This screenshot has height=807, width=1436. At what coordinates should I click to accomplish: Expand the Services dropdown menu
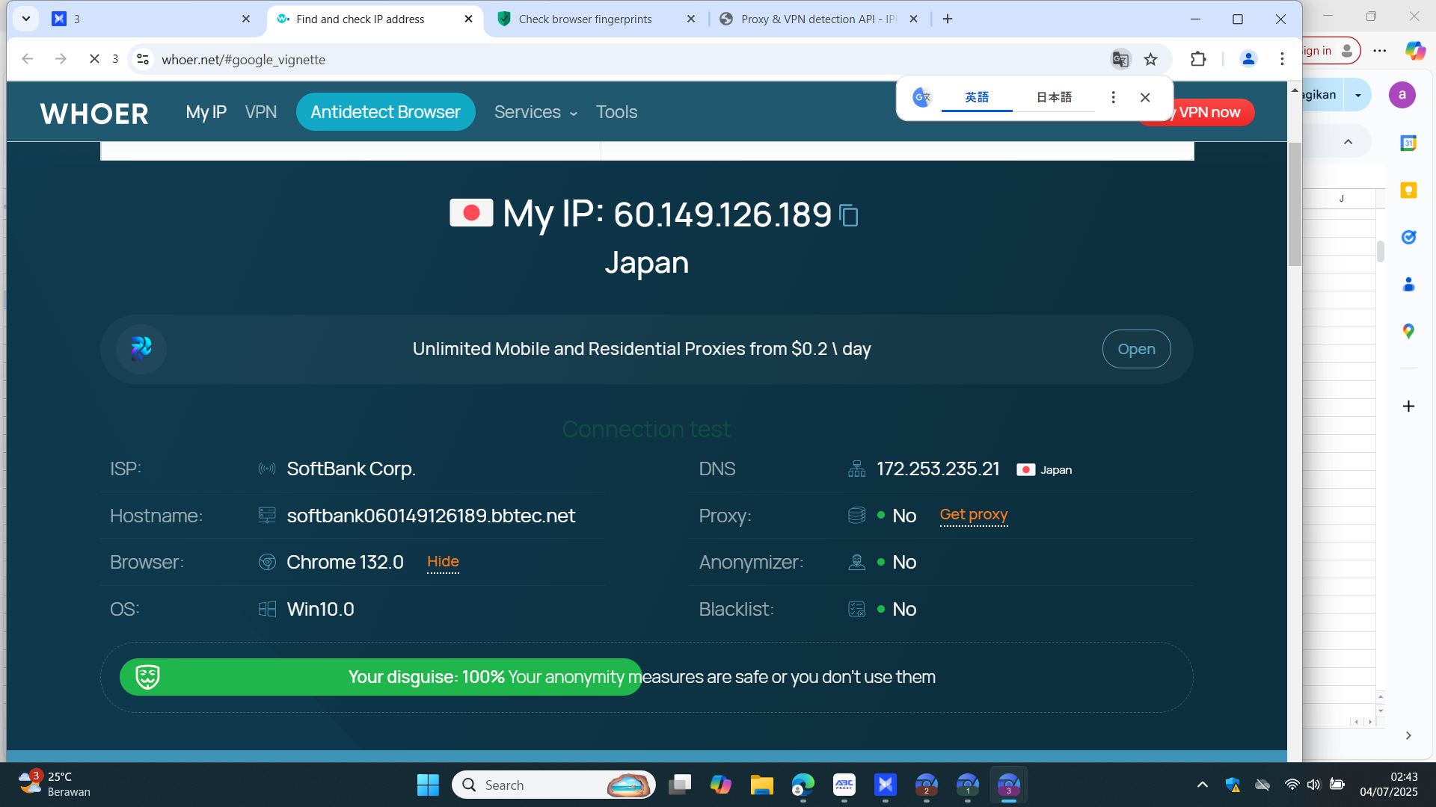click(536, 112)
